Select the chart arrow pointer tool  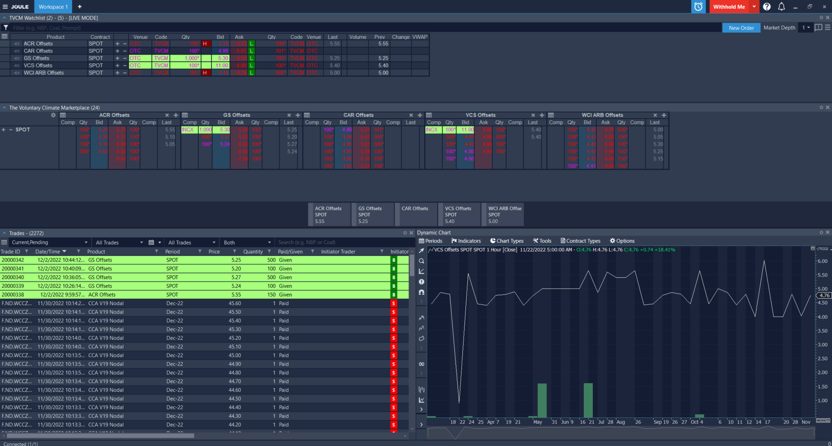pyautogui.click(x=421, y=251)
